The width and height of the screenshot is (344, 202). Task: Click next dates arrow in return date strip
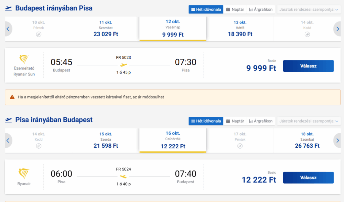(337, 141)
